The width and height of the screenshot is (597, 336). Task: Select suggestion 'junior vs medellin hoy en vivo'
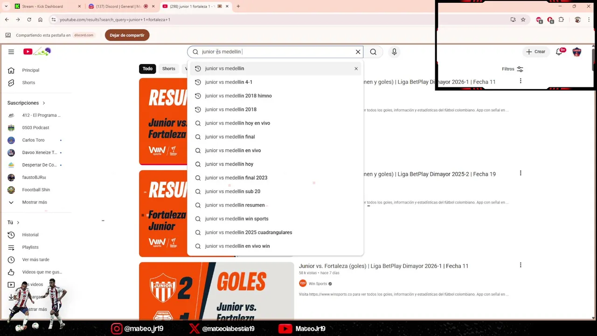275,123
